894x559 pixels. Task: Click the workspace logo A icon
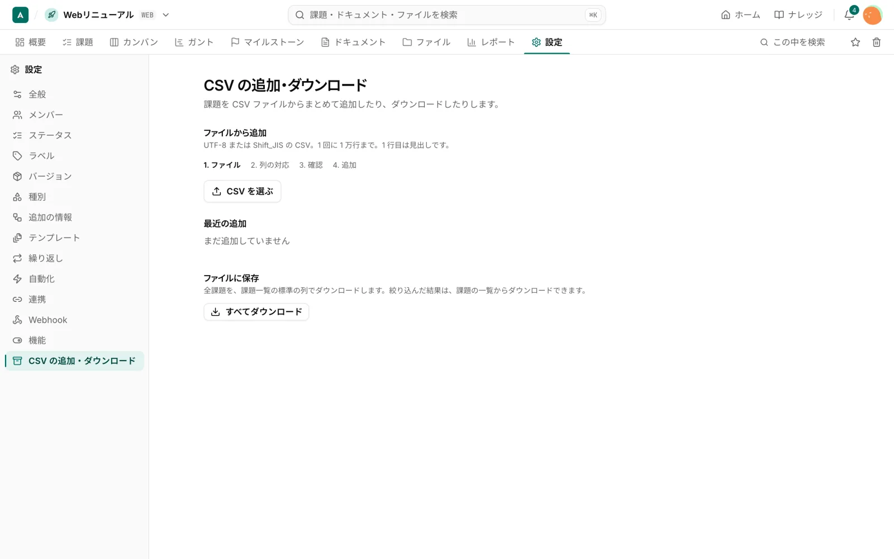(x=20, y=15)
